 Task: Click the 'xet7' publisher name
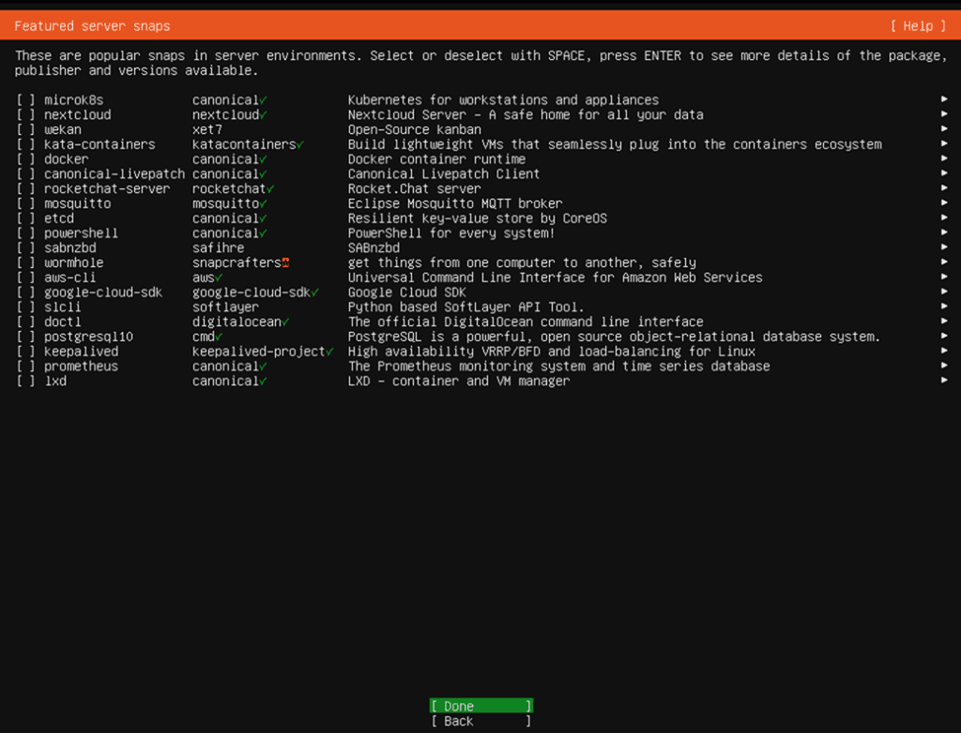[x=207, y=129]
